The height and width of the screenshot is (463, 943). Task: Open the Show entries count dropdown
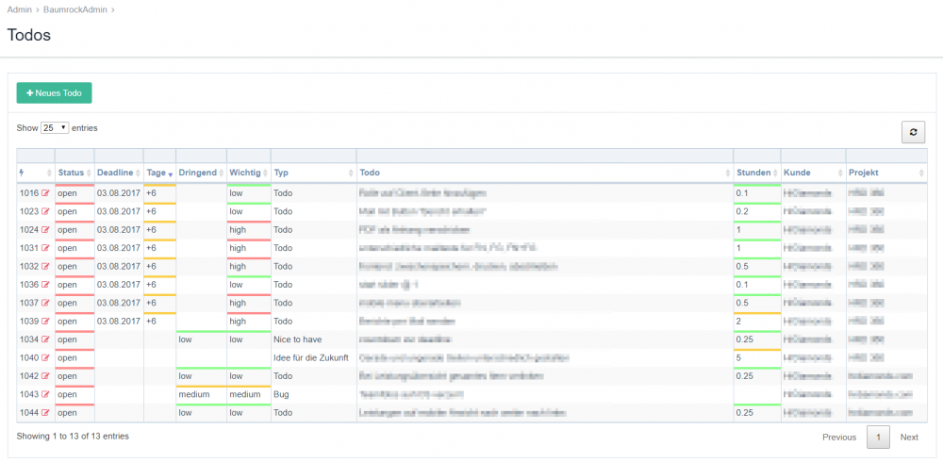pyautogui.click(x=55, y=127)
